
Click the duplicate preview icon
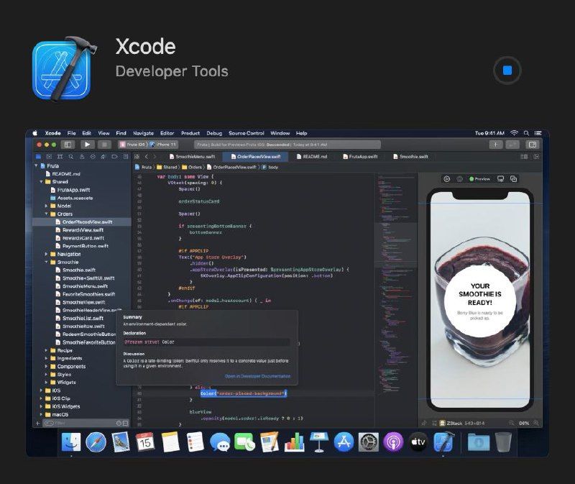click(x=513, y=179)
